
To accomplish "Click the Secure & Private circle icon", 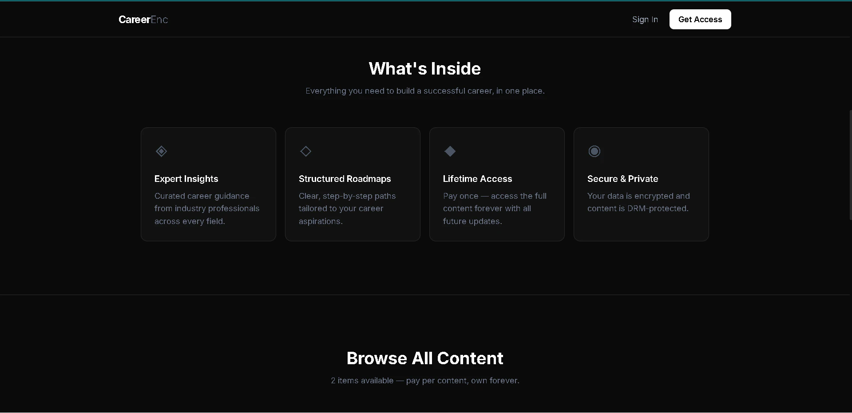I will tap(594, 151).
